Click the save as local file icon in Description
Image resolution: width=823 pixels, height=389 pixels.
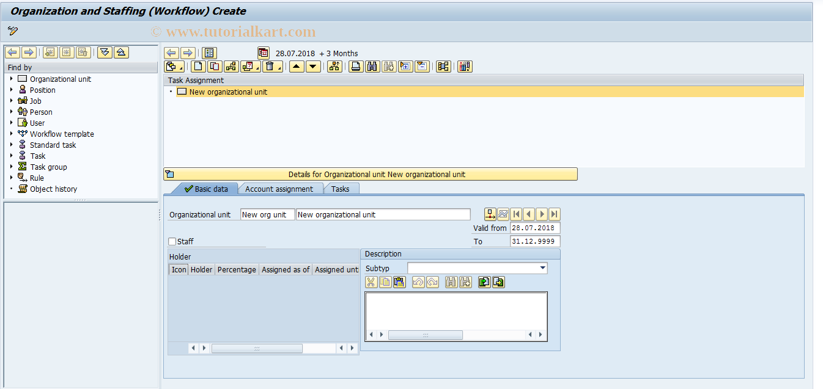click(498, 282)
